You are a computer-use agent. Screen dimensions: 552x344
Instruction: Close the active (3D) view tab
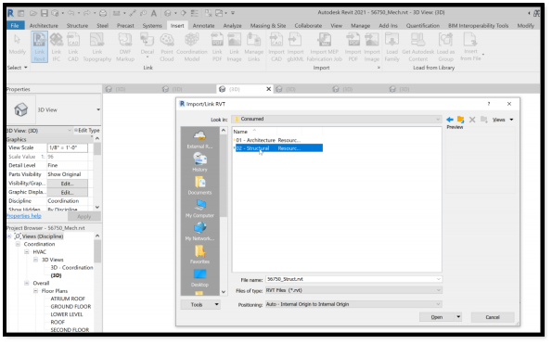coord(268,89)
